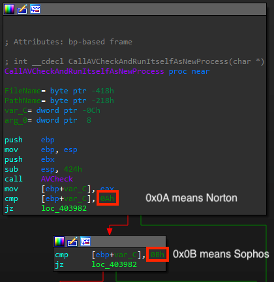
Task: Click the breakpoint list icon in top block
Action: point(35,9)
